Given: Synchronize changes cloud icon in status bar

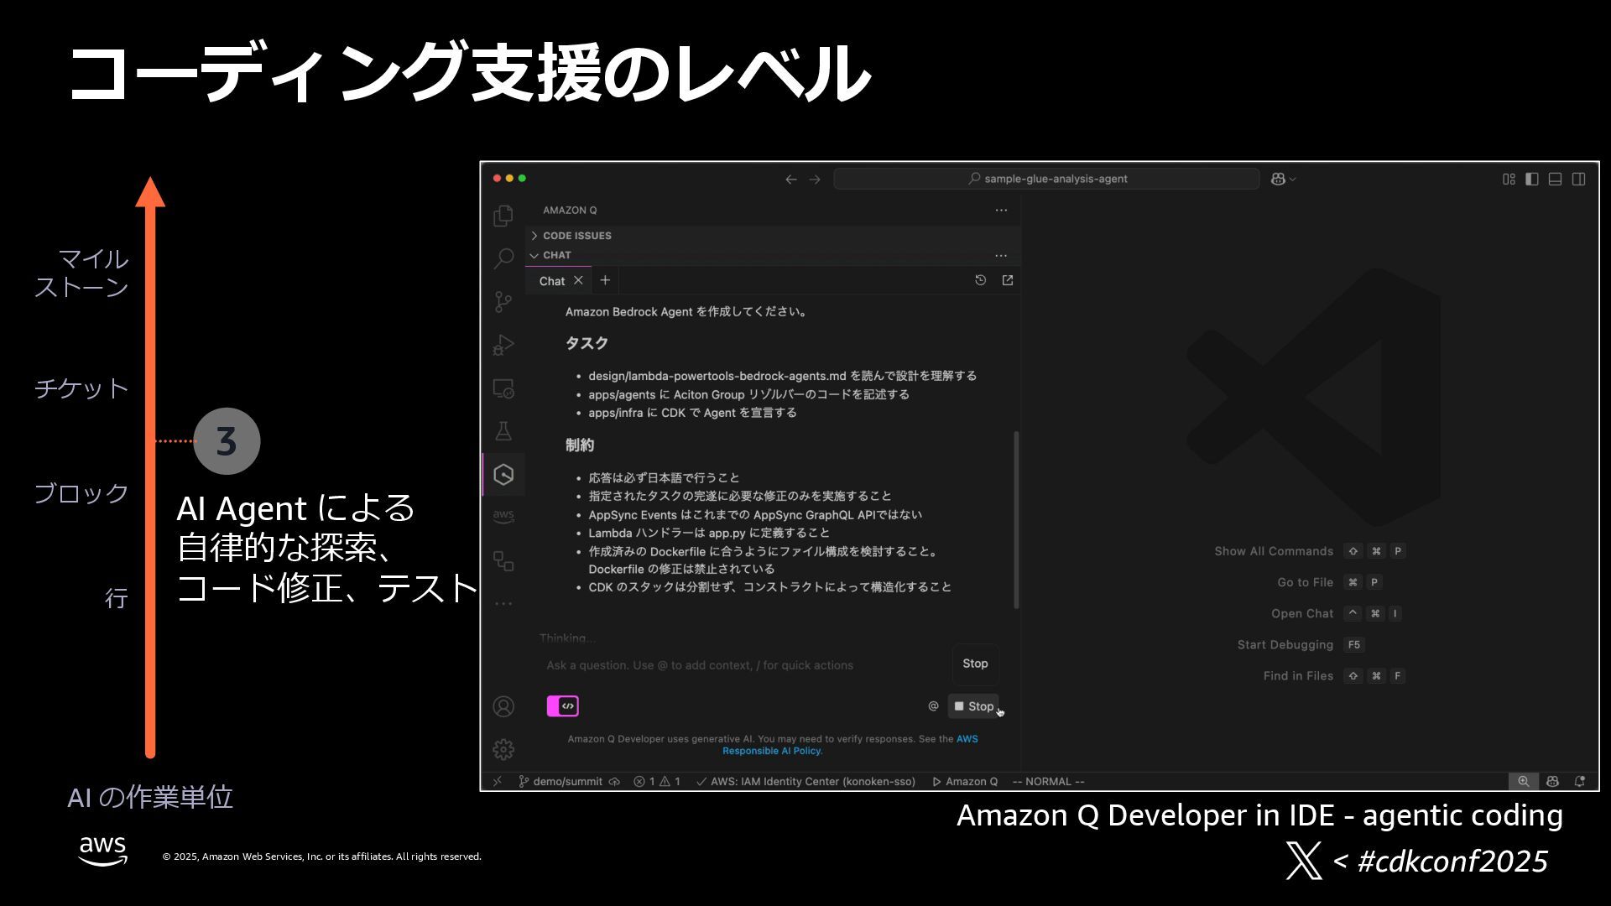Looking at the screenshot, I should point(614,781).
